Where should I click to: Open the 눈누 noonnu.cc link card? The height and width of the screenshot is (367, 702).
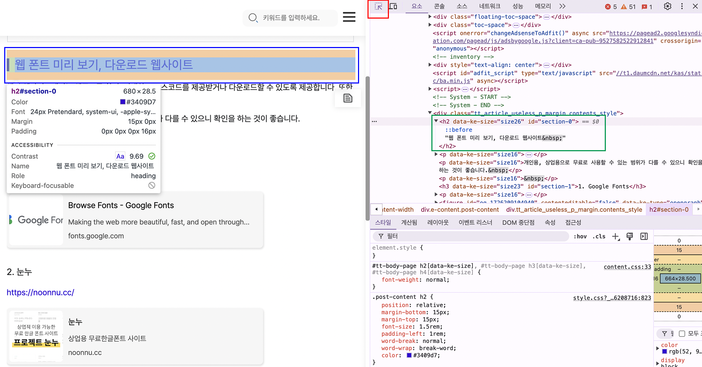pyautogui.click(x=135, y=337)
